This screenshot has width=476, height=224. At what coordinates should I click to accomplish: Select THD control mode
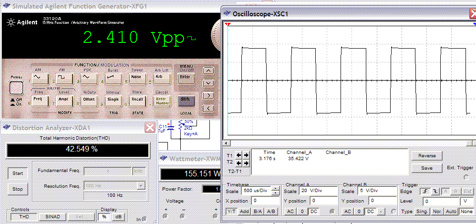point(24,217)
